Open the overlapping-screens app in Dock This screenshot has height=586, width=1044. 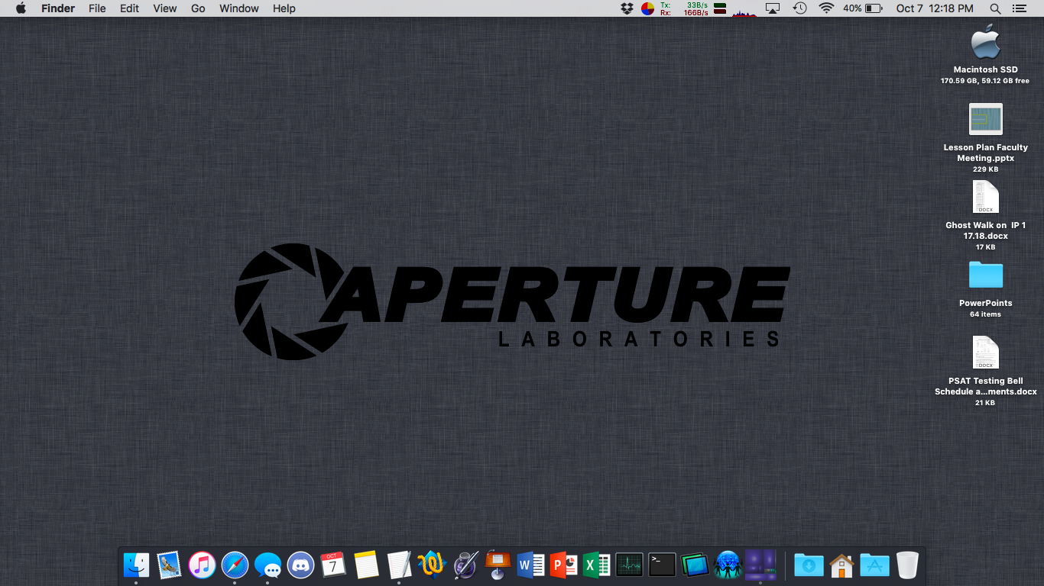[695, 565]
